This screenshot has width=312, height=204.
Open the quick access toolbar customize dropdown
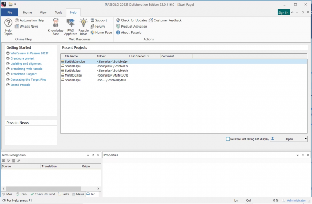pyautogui.click(x=15, y=4)
